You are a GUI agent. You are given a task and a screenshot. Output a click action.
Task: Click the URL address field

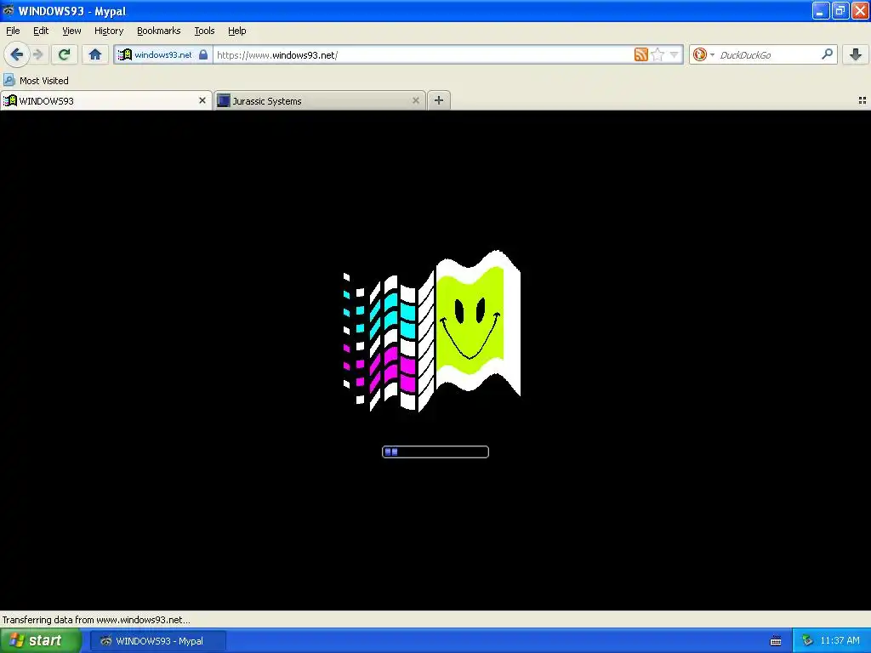coord(424,55)
